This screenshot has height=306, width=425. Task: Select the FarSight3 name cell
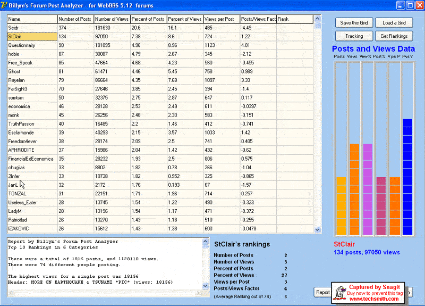32,89
